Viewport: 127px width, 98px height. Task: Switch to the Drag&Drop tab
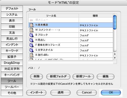12,63
